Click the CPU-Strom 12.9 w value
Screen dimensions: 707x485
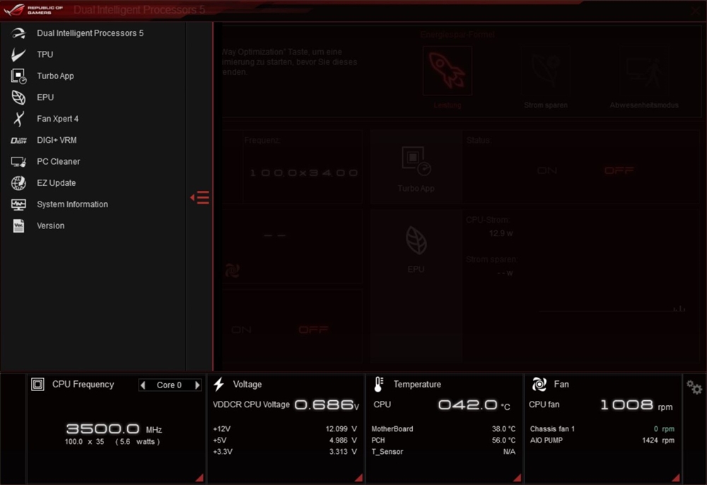click(x=501, y=233)
